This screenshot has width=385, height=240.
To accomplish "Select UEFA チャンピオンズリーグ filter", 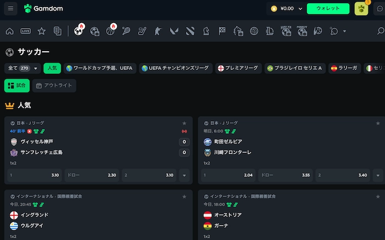I will (x=175, y=68).
